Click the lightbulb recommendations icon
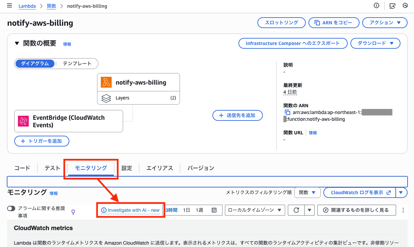 tap(73, 212)
